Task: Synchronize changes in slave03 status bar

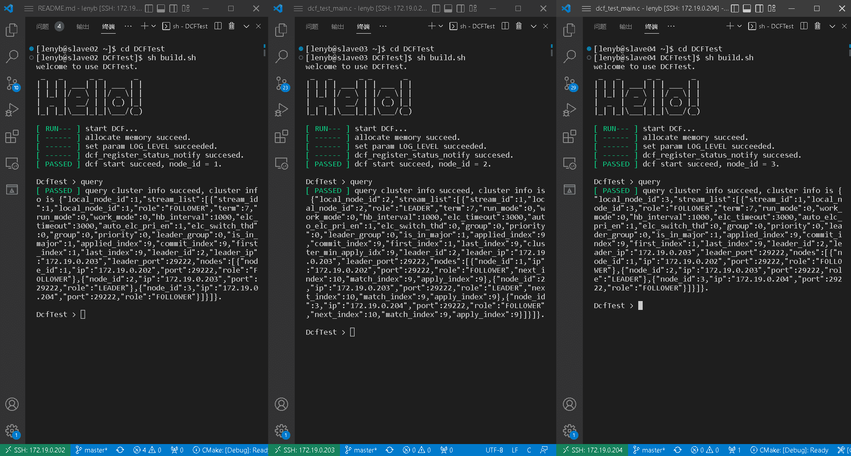Action: tap(390, 450)
